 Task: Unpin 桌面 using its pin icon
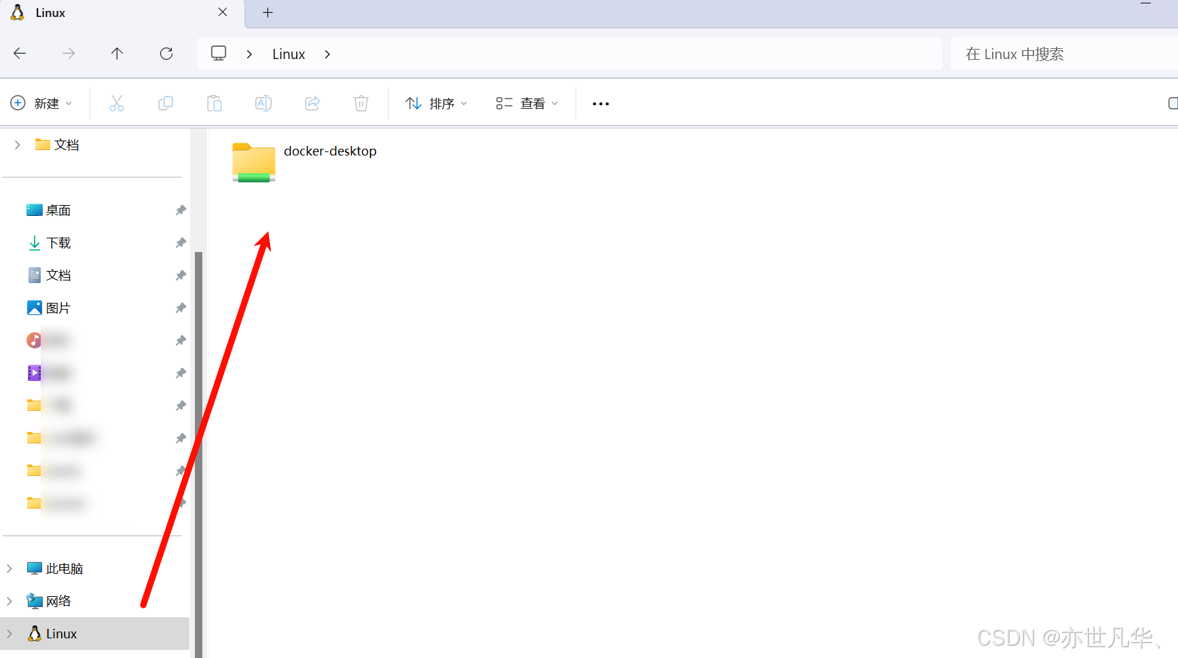181,211
